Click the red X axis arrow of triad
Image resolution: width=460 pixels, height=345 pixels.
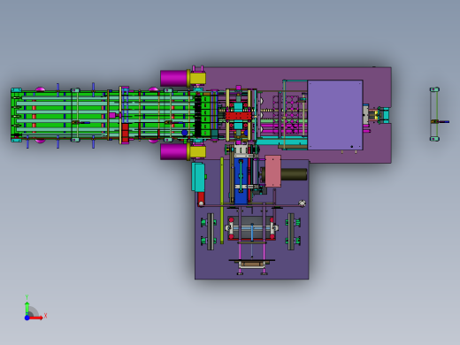click(36, 318)
